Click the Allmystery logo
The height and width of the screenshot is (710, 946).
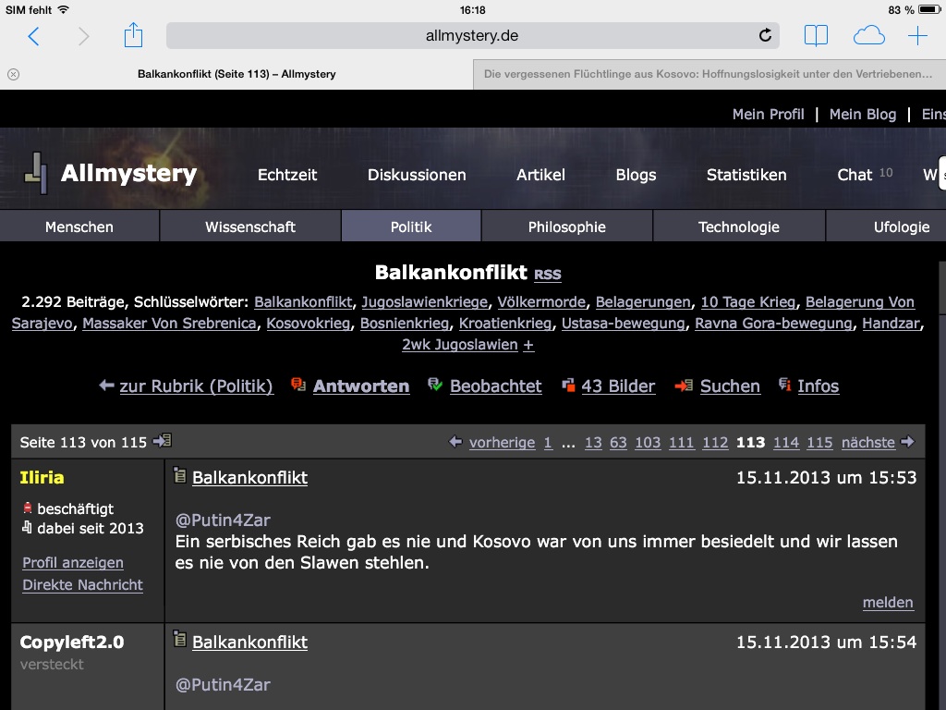[x=111, y=173]
